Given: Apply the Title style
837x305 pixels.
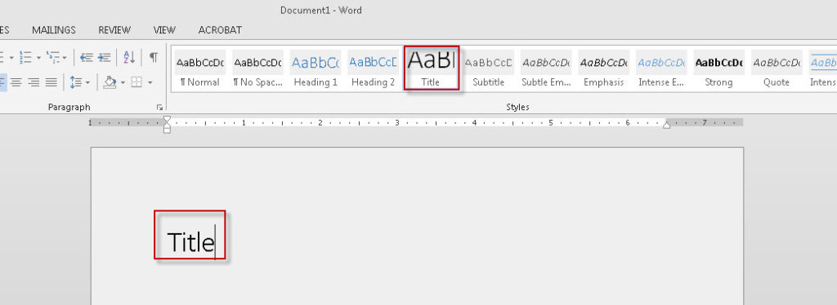Looking at the screenshot, I should pos(431,68).
